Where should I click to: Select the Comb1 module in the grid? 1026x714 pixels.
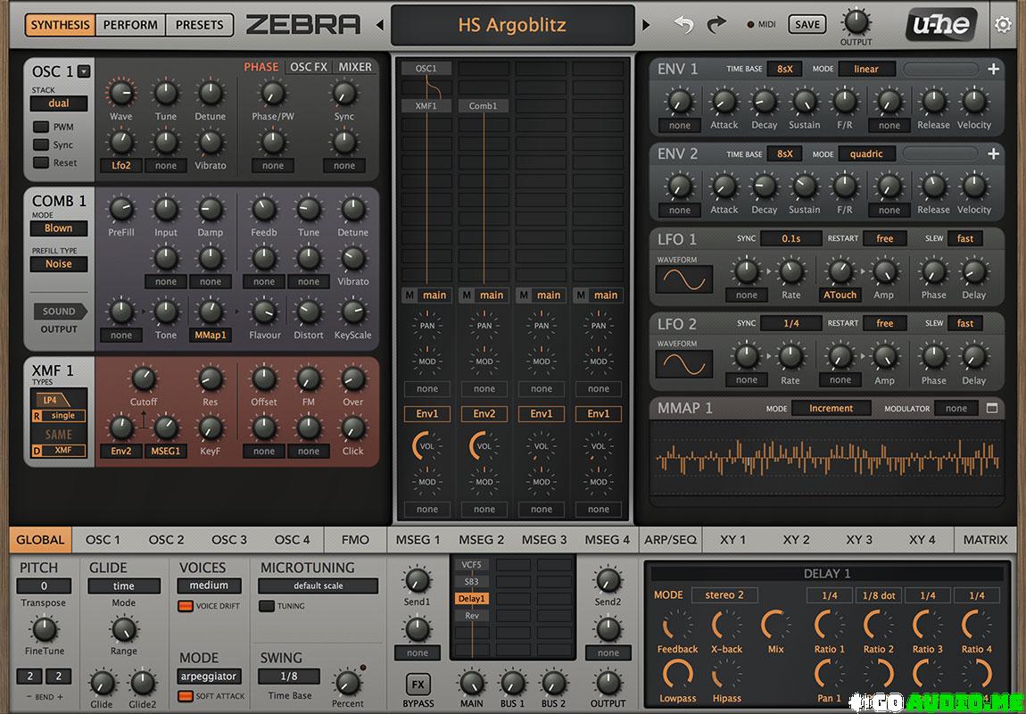point(483,105)
